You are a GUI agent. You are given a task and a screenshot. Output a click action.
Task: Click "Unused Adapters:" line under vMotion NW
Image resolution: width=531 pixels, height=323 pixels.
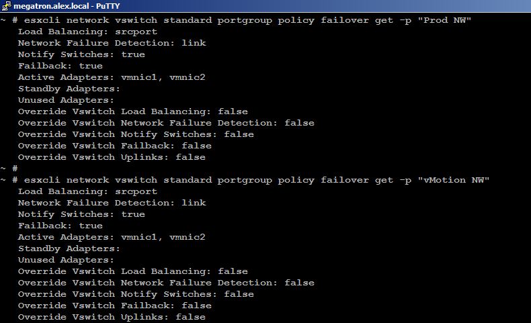(x=66, y=260)
